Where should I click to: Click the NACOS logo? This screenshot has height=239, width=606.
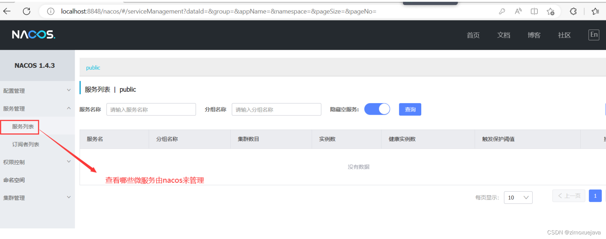pyautogui.click(x=34, y=35)
